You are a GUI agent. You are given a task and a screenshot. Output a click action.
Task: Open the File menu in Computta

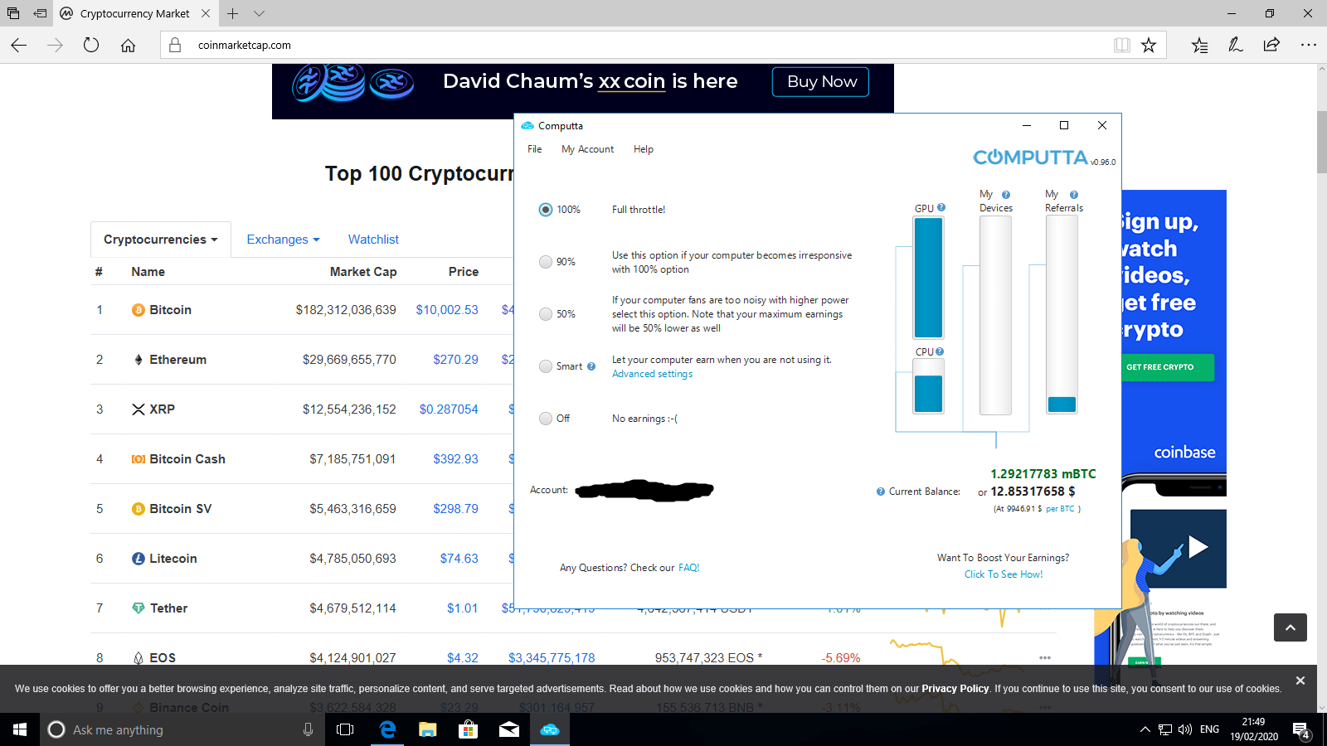click(535, 149)
